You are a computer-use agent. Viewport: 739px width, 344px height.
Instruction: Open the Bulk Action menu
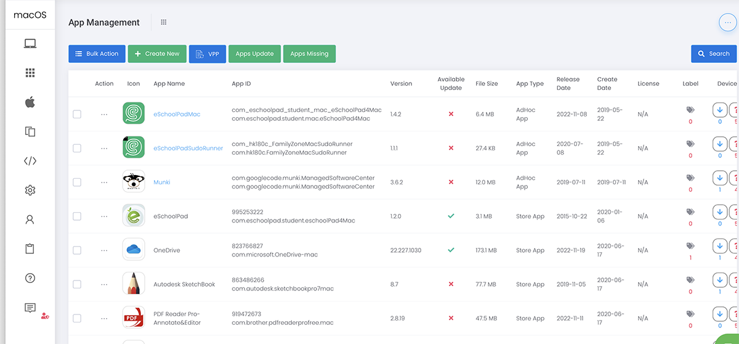point(97,54)
